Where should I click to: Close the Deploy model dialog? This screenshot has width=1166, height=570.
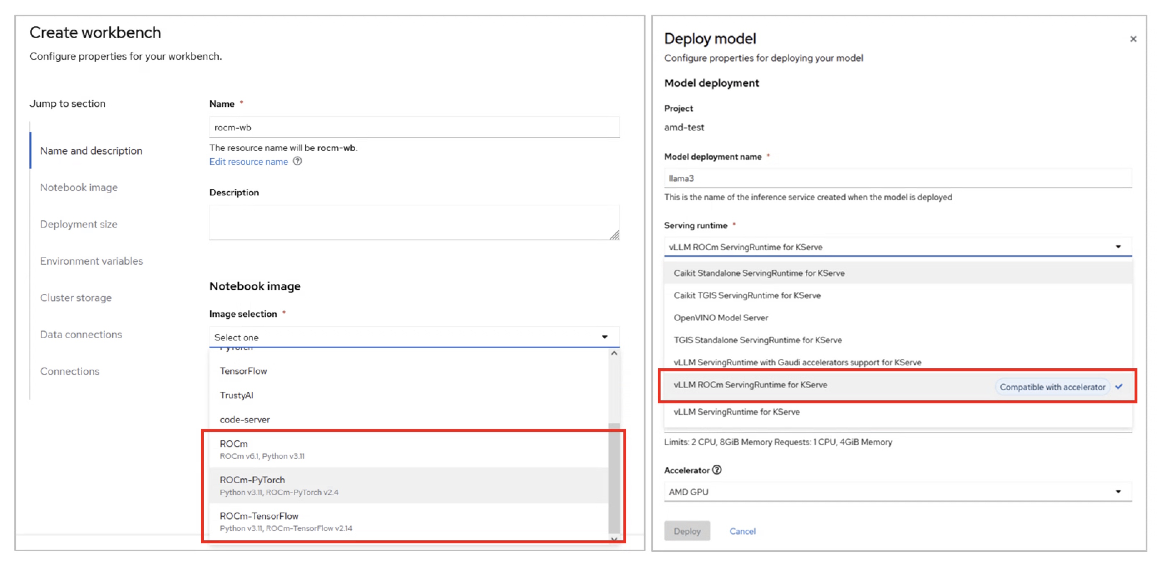1133,39
